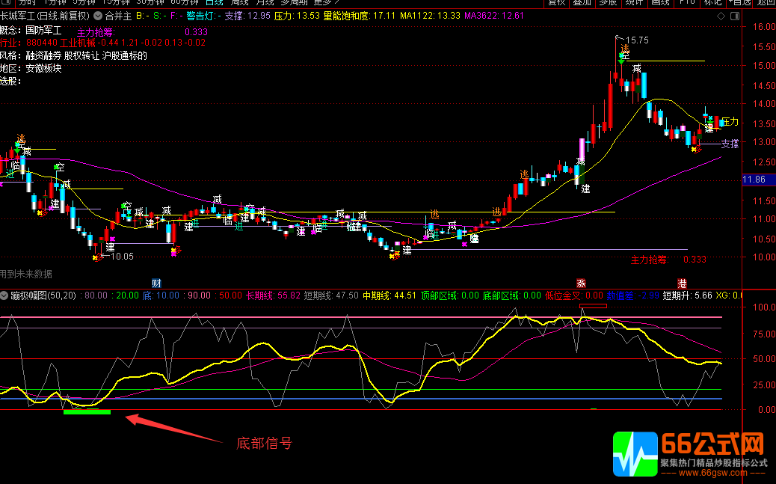Switch to the 月线 period tab
Screen dimensions: 776x484
pyautogui.click(x=265, y=2)
